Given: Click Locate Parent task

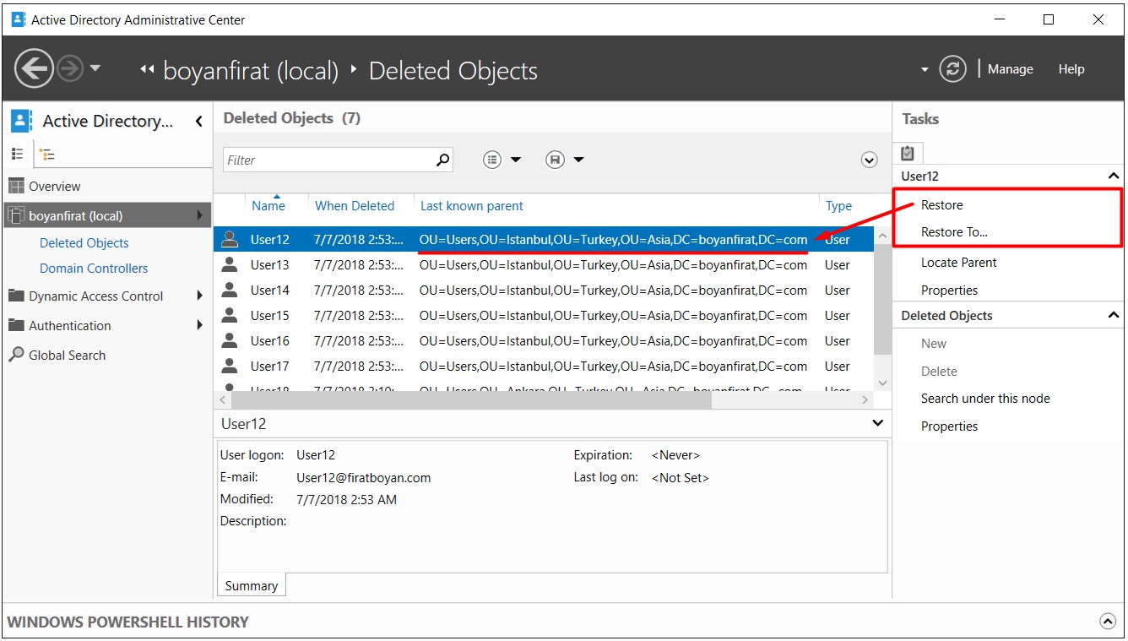Looking at the screenshot, I should [x=959, y=262].
